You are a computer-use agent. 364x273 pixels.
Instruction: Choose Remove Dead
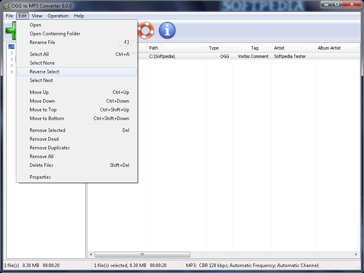coord(77,139)
